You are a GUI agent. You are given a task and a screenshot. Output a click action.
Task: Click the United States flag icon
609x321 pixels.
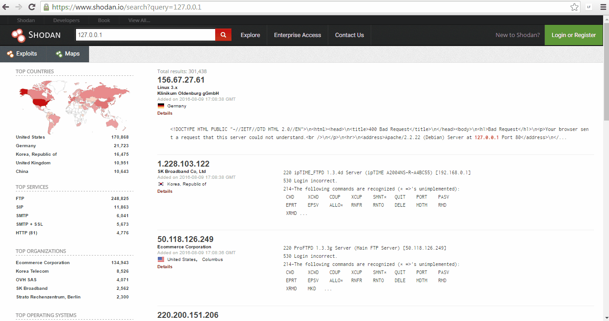click(x=161, y=259)
